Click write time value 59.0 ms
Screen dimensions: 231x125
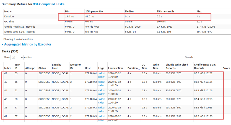coord(157,91)
